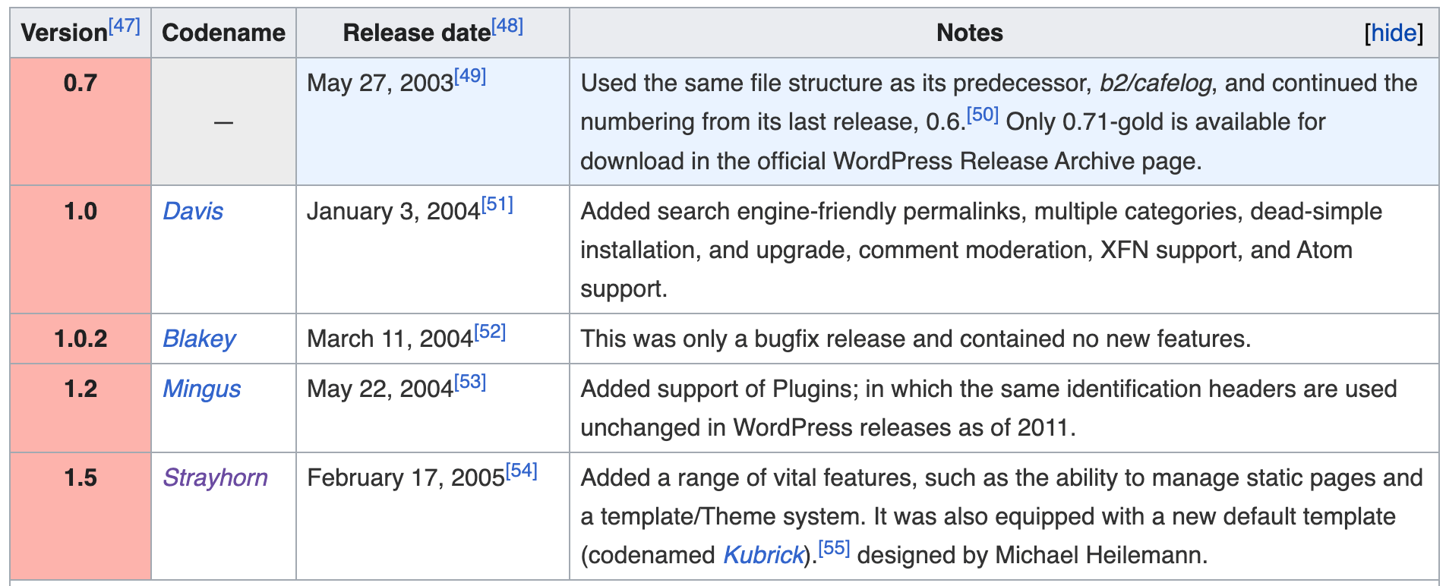Open footnote 53 after May 22, 2004
This screenshot has height=586, width=1446.
pos(470,383)
